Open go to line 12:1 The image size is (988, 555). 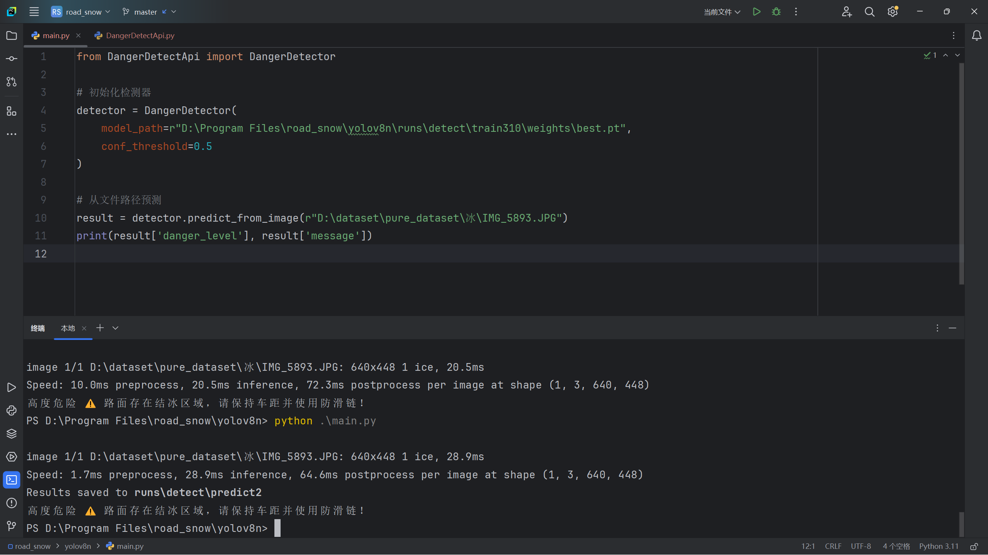click(808, 547)
